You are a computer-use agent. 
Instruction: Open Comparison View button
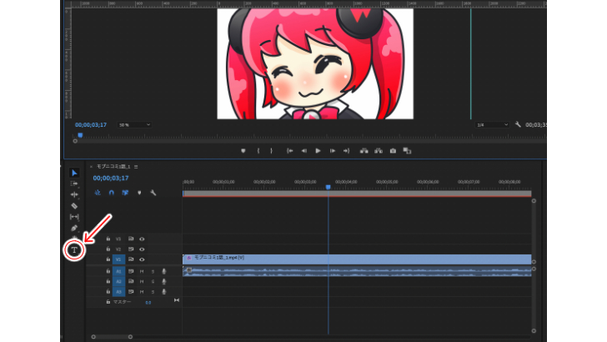click(x=407, y=151)
